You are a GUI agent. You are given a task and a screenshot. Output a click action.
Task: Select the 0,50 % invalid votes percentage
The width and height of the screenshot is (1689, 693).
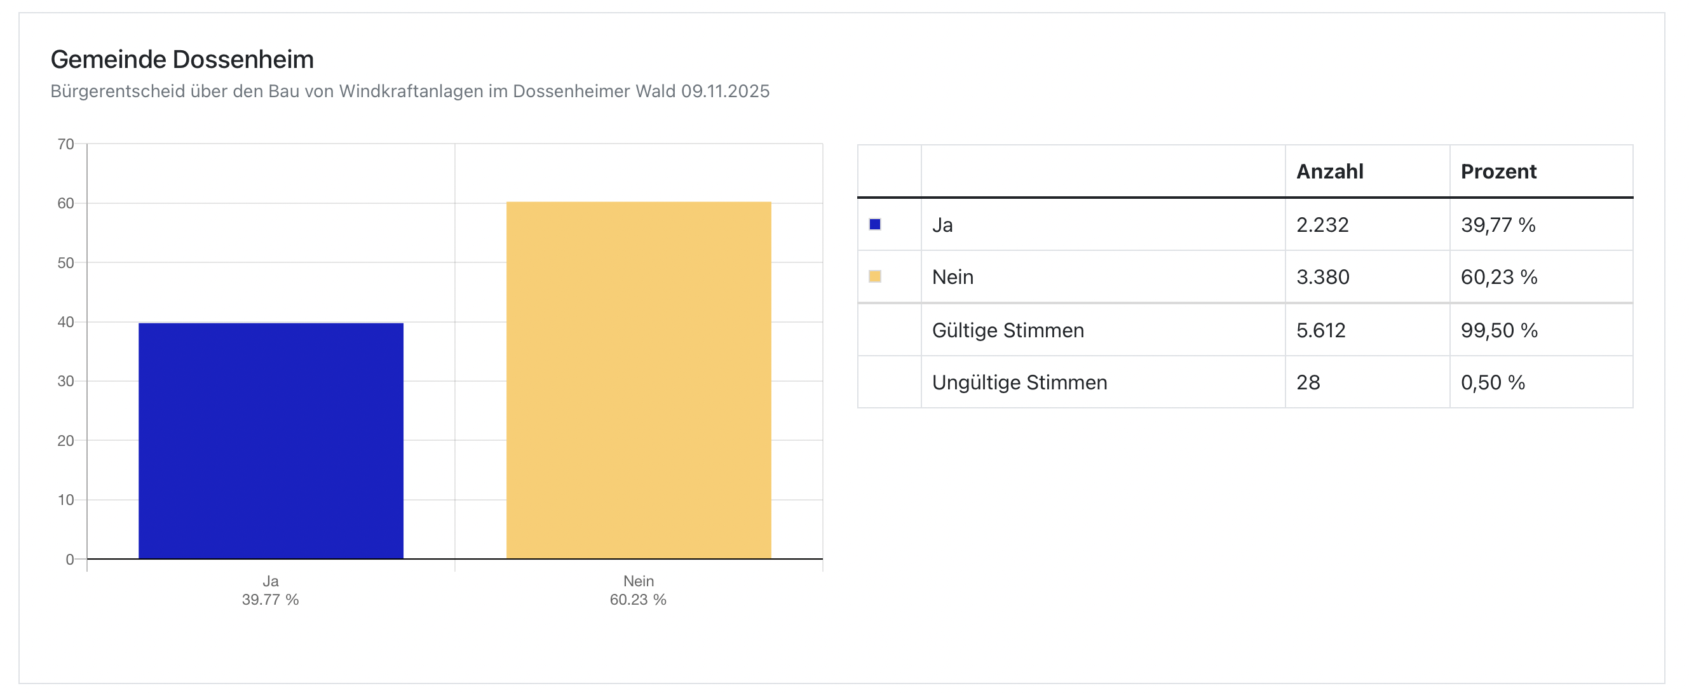point(1493,382)
